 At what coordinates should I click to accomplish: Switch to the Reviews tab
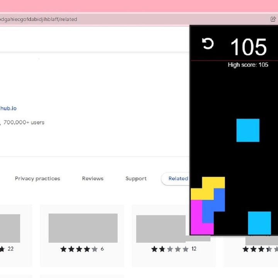(x=93, y=178)
